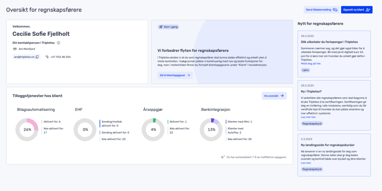Open Les mer her under Ny i Tripletex?
382x191 pixels.
[x=308, y=117]
